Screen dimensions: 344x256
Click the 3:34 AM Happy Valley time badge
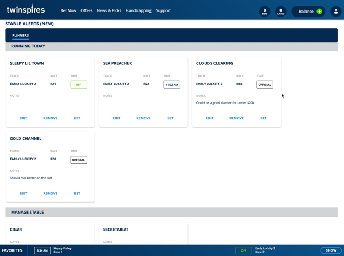click(42, 250)
